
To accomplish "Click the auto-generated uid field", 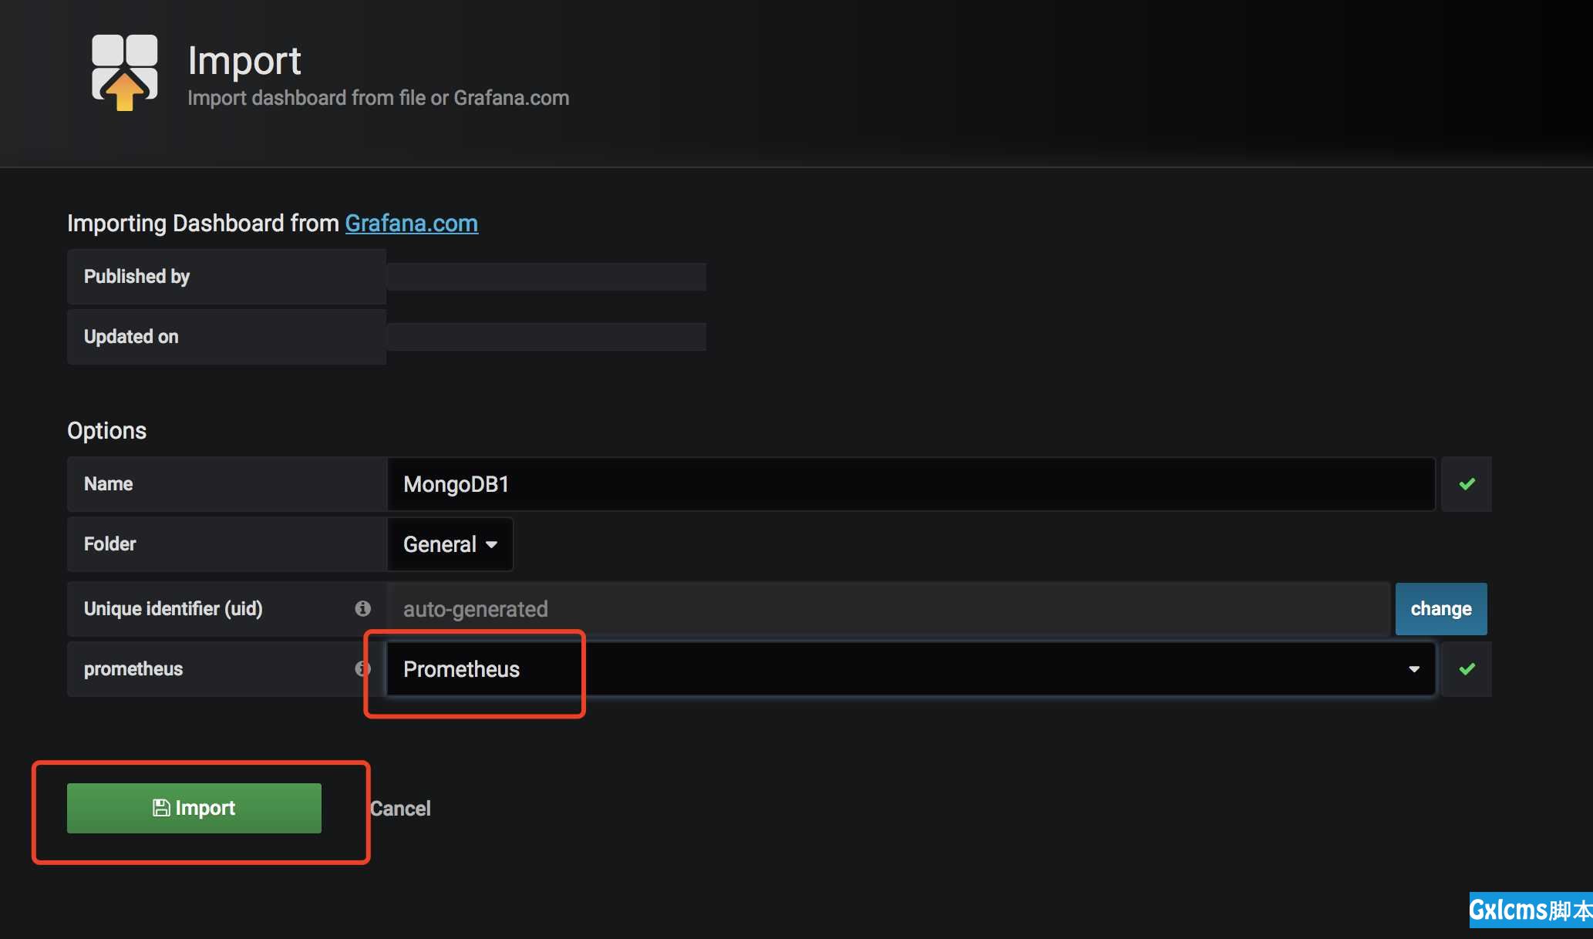I will 888,609.
